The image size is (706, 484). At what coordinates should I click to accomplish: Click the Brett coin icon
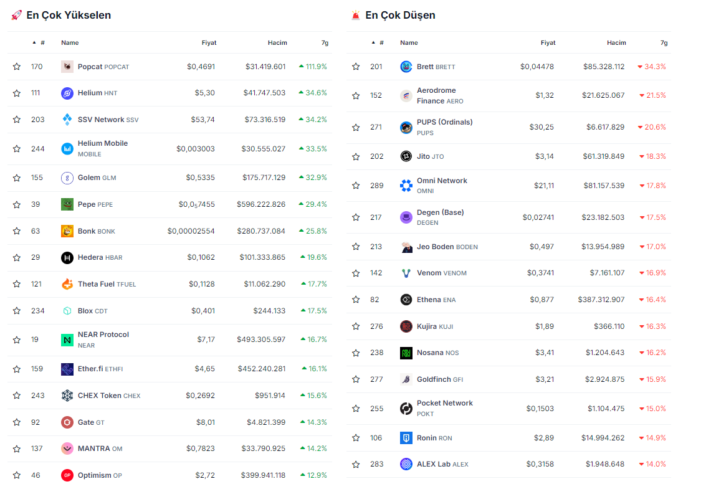pos(406,67)
